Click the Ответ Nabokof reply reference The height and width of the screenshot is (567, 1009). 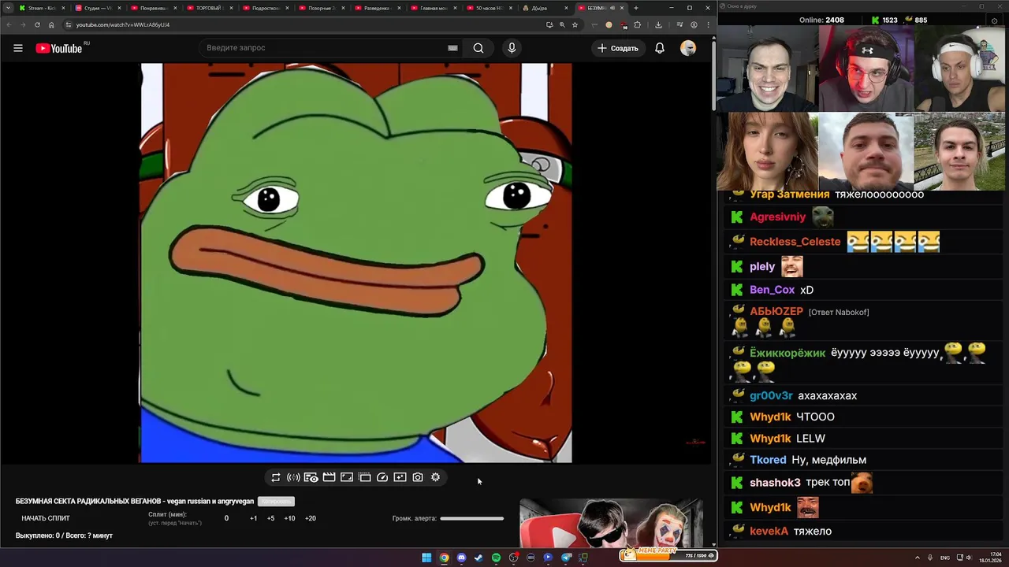[839, 313]
